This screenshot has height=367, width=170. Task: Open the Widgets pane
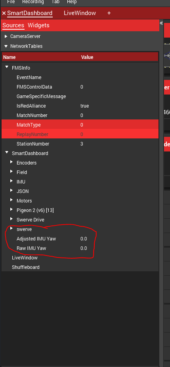pyautogui.click(x=38, y=25)
